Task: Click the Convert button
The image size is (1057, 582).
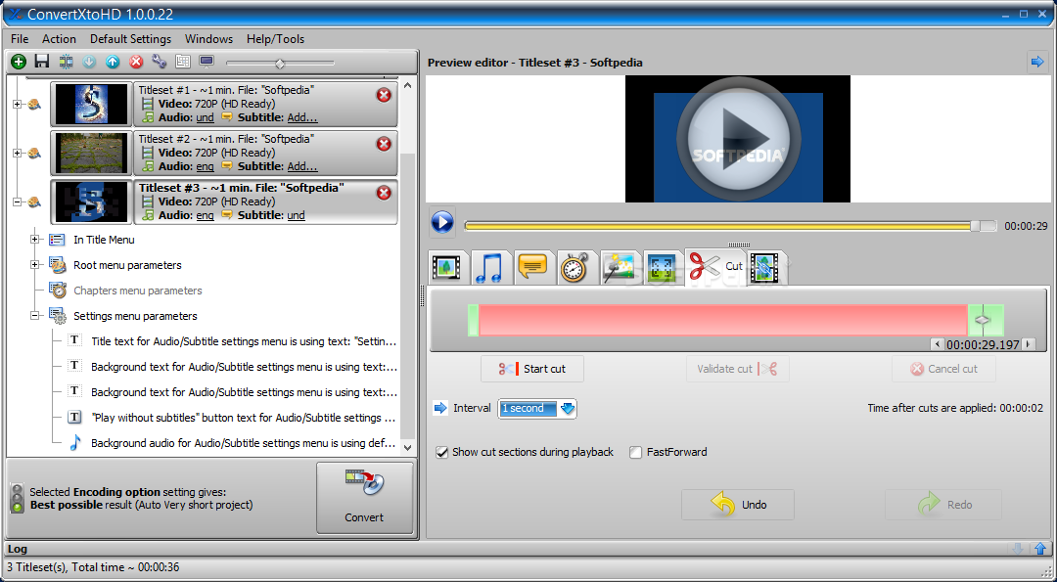Action: 364,498
